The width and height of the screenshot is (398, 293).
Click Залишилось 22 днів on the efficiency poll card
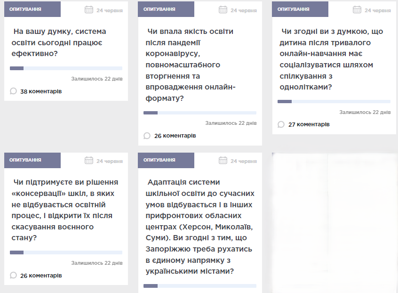[97, 79]
